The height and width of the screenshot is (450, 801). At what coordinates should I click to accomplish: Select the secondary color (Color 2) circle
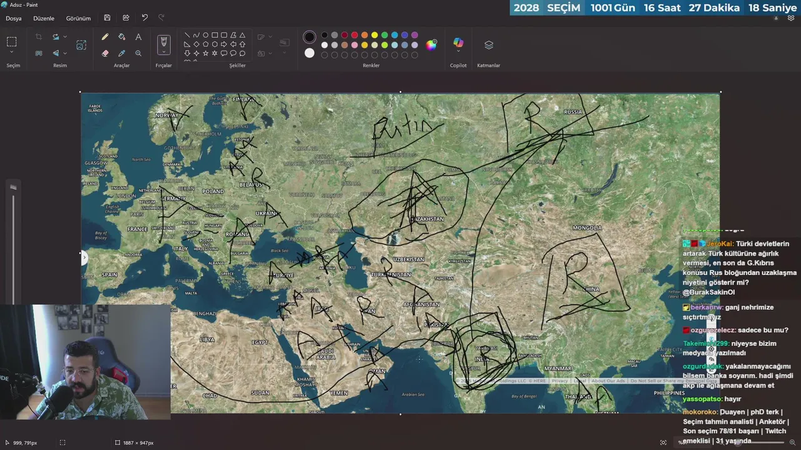pos(309,53)
